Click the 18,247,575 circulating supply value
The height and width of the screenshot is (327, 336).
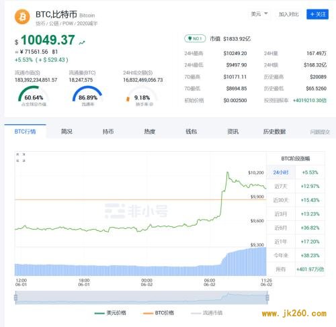pyautogui.click(x=81, y=80)
